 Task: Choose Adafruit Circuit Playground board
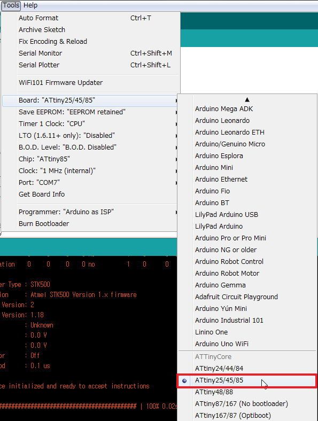pyautogui.click(x=247, y=297)
